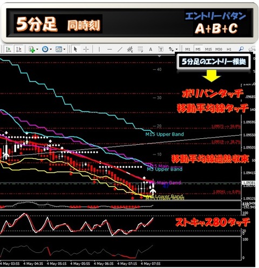The width and height of the screenshot is (259, 268).
Task: Open the Indicators list with green plus
Action: tap(32, 49)
